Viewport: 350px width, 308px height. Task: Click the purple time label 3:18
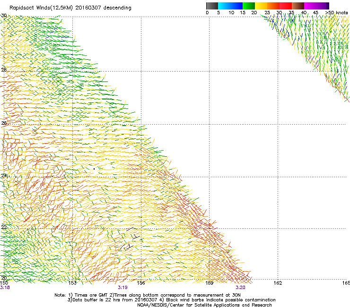click(x=5, y=288)
